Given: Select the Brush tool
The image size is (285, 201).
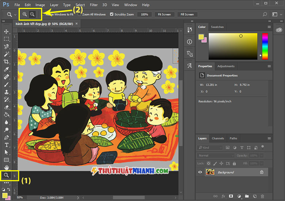Looking at the screenshot, I should click(6, 84).
